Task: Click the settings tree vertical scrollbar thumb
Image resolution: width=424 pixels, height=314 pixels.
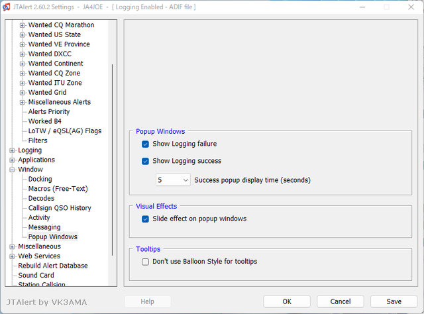Action: [113, 160]
